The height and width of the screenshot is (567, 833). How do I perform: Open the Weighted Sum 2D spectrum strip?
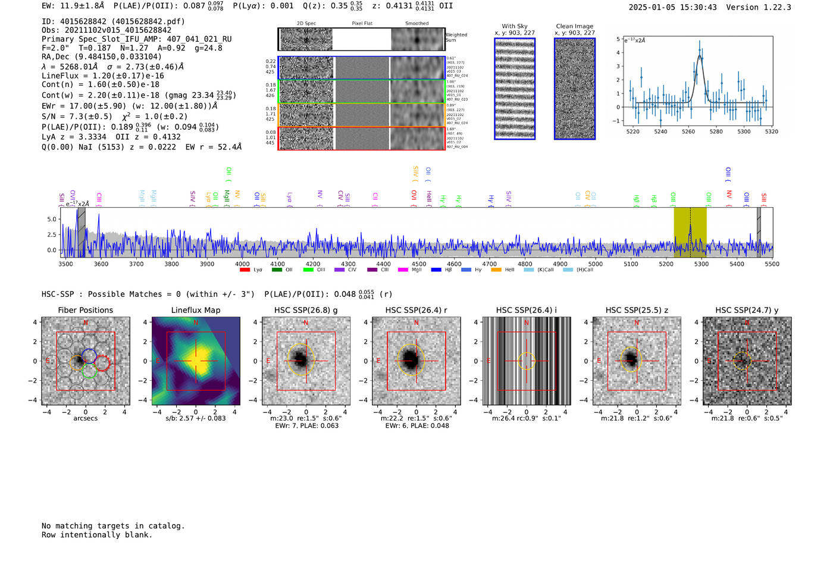point(361,39)
